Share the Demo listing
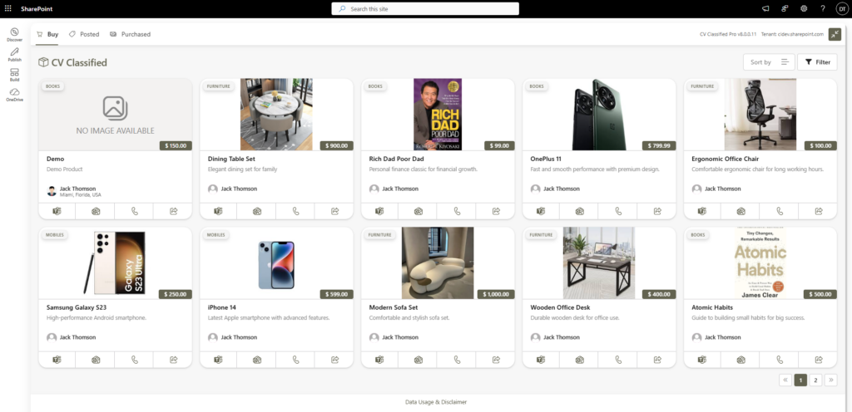This screenshot has height=412, width=852. [173, 212]
